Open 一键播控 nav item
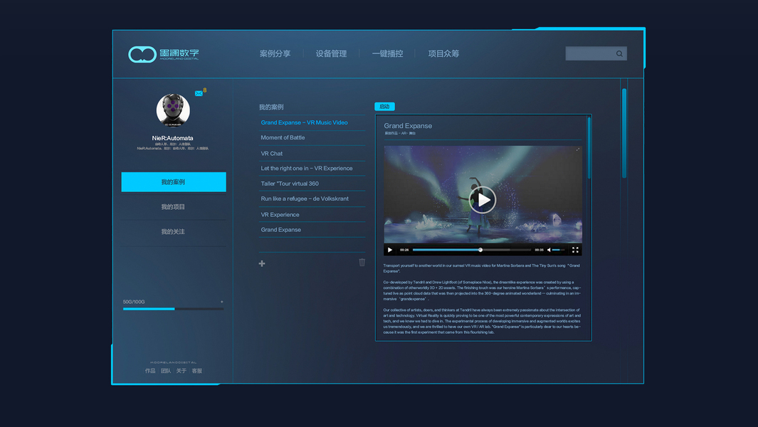 pyautogui.click(x=387, y=53)
